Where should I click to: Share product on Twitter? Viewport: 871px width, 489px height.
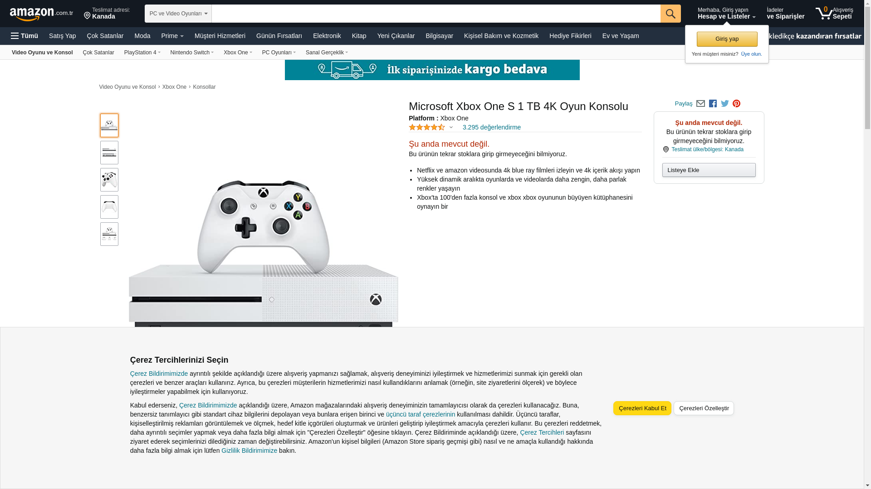725,104
